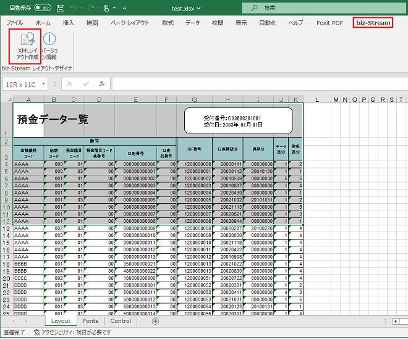Select column A header
The image size is (408, 339).
click(x=28, y=99)
